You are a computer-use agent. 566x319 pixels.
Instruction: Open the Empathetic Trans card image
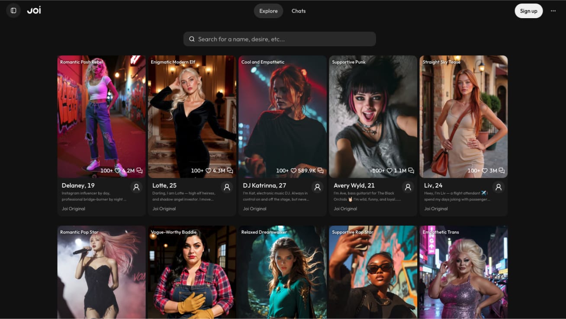pyautogui.click(x=463, y=272)
